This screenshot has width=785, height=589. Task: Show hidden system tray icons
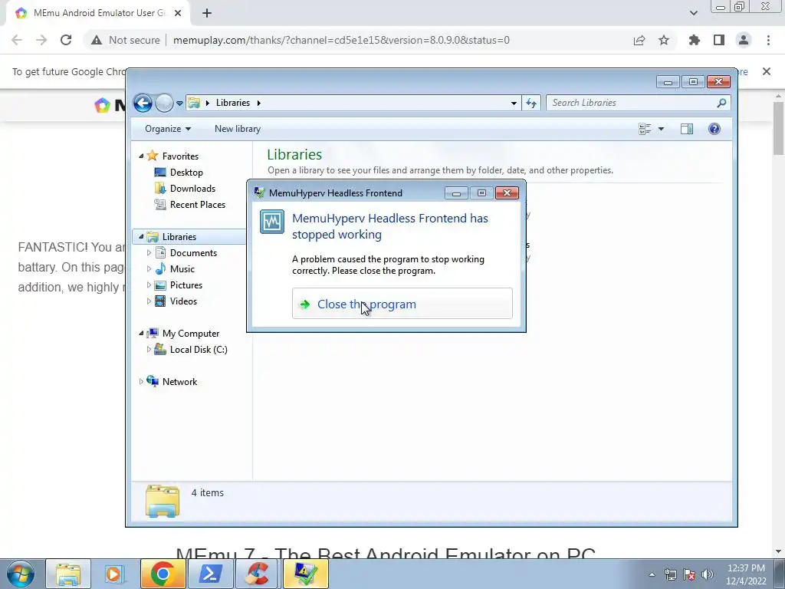(x=652, y=574)
